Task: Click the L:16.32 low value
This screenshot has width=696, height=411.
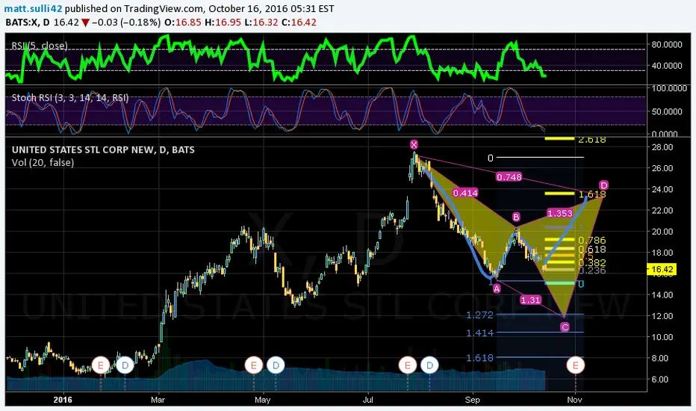Action: [x=261, y=22]
